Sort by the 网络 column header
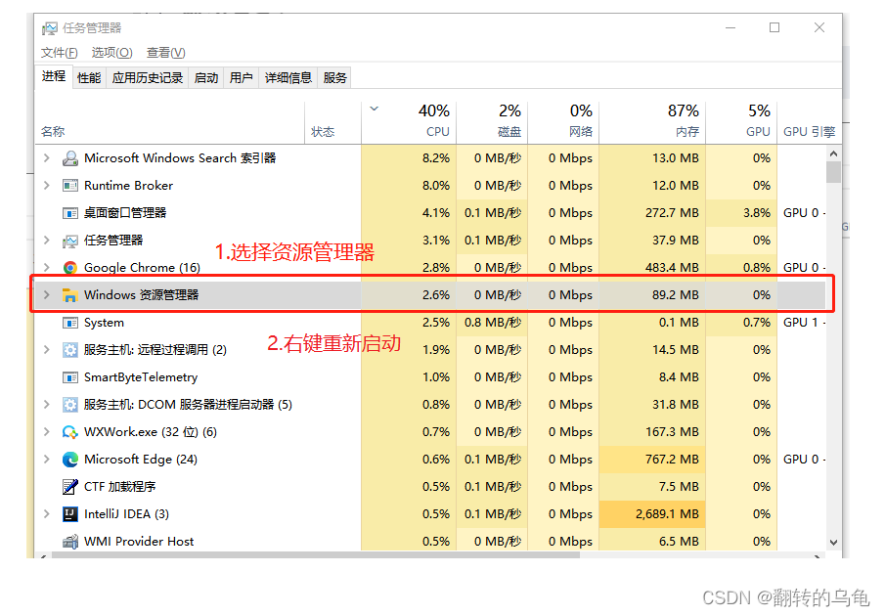Viewport: 885px width, 616px height. pyautogui.click(x=563, y=122)
